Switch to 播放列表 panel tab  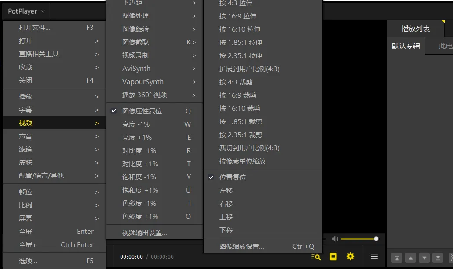point(416,29)
